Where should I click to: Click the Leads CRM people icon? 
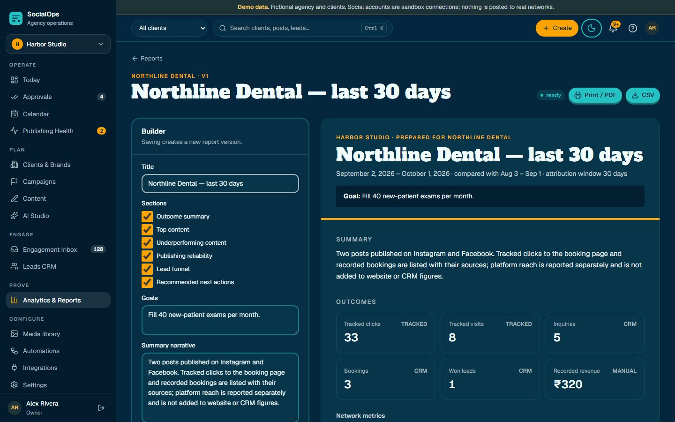pyautogui.click(x=15, y=266)
